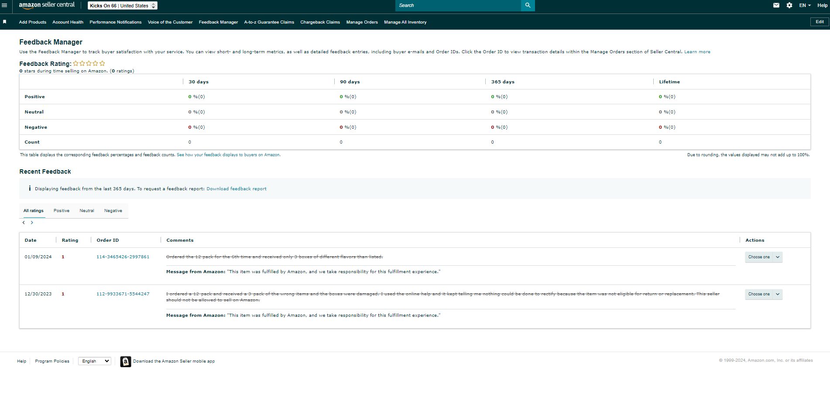This screenshot has height=394, width=830.
Task: Click the Feedback Manager page heading
Action: click(51, 42)
